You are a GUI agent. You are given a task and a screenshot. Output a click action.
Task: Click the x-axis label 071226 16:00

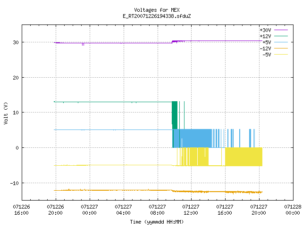point(21,210)
